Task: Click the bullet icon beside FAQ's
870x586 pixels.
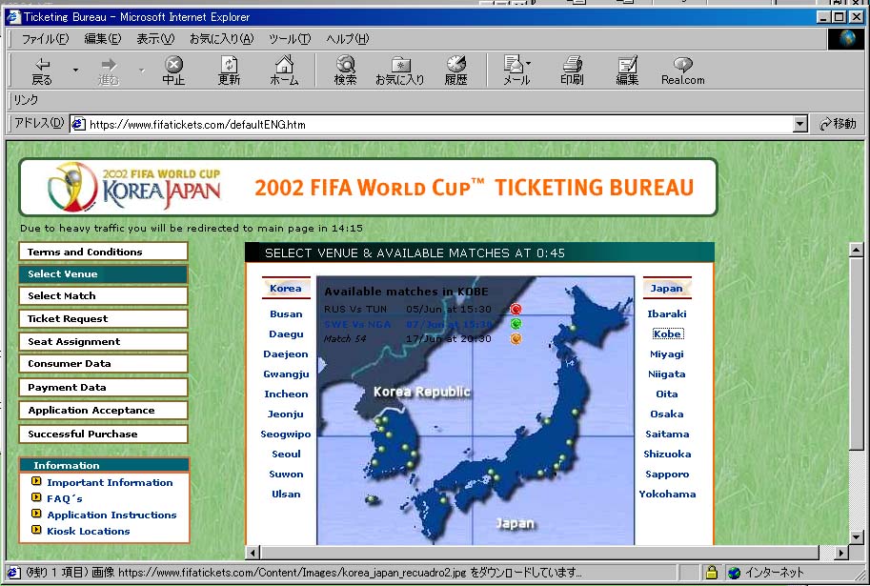Action: (x=36, y=497)
